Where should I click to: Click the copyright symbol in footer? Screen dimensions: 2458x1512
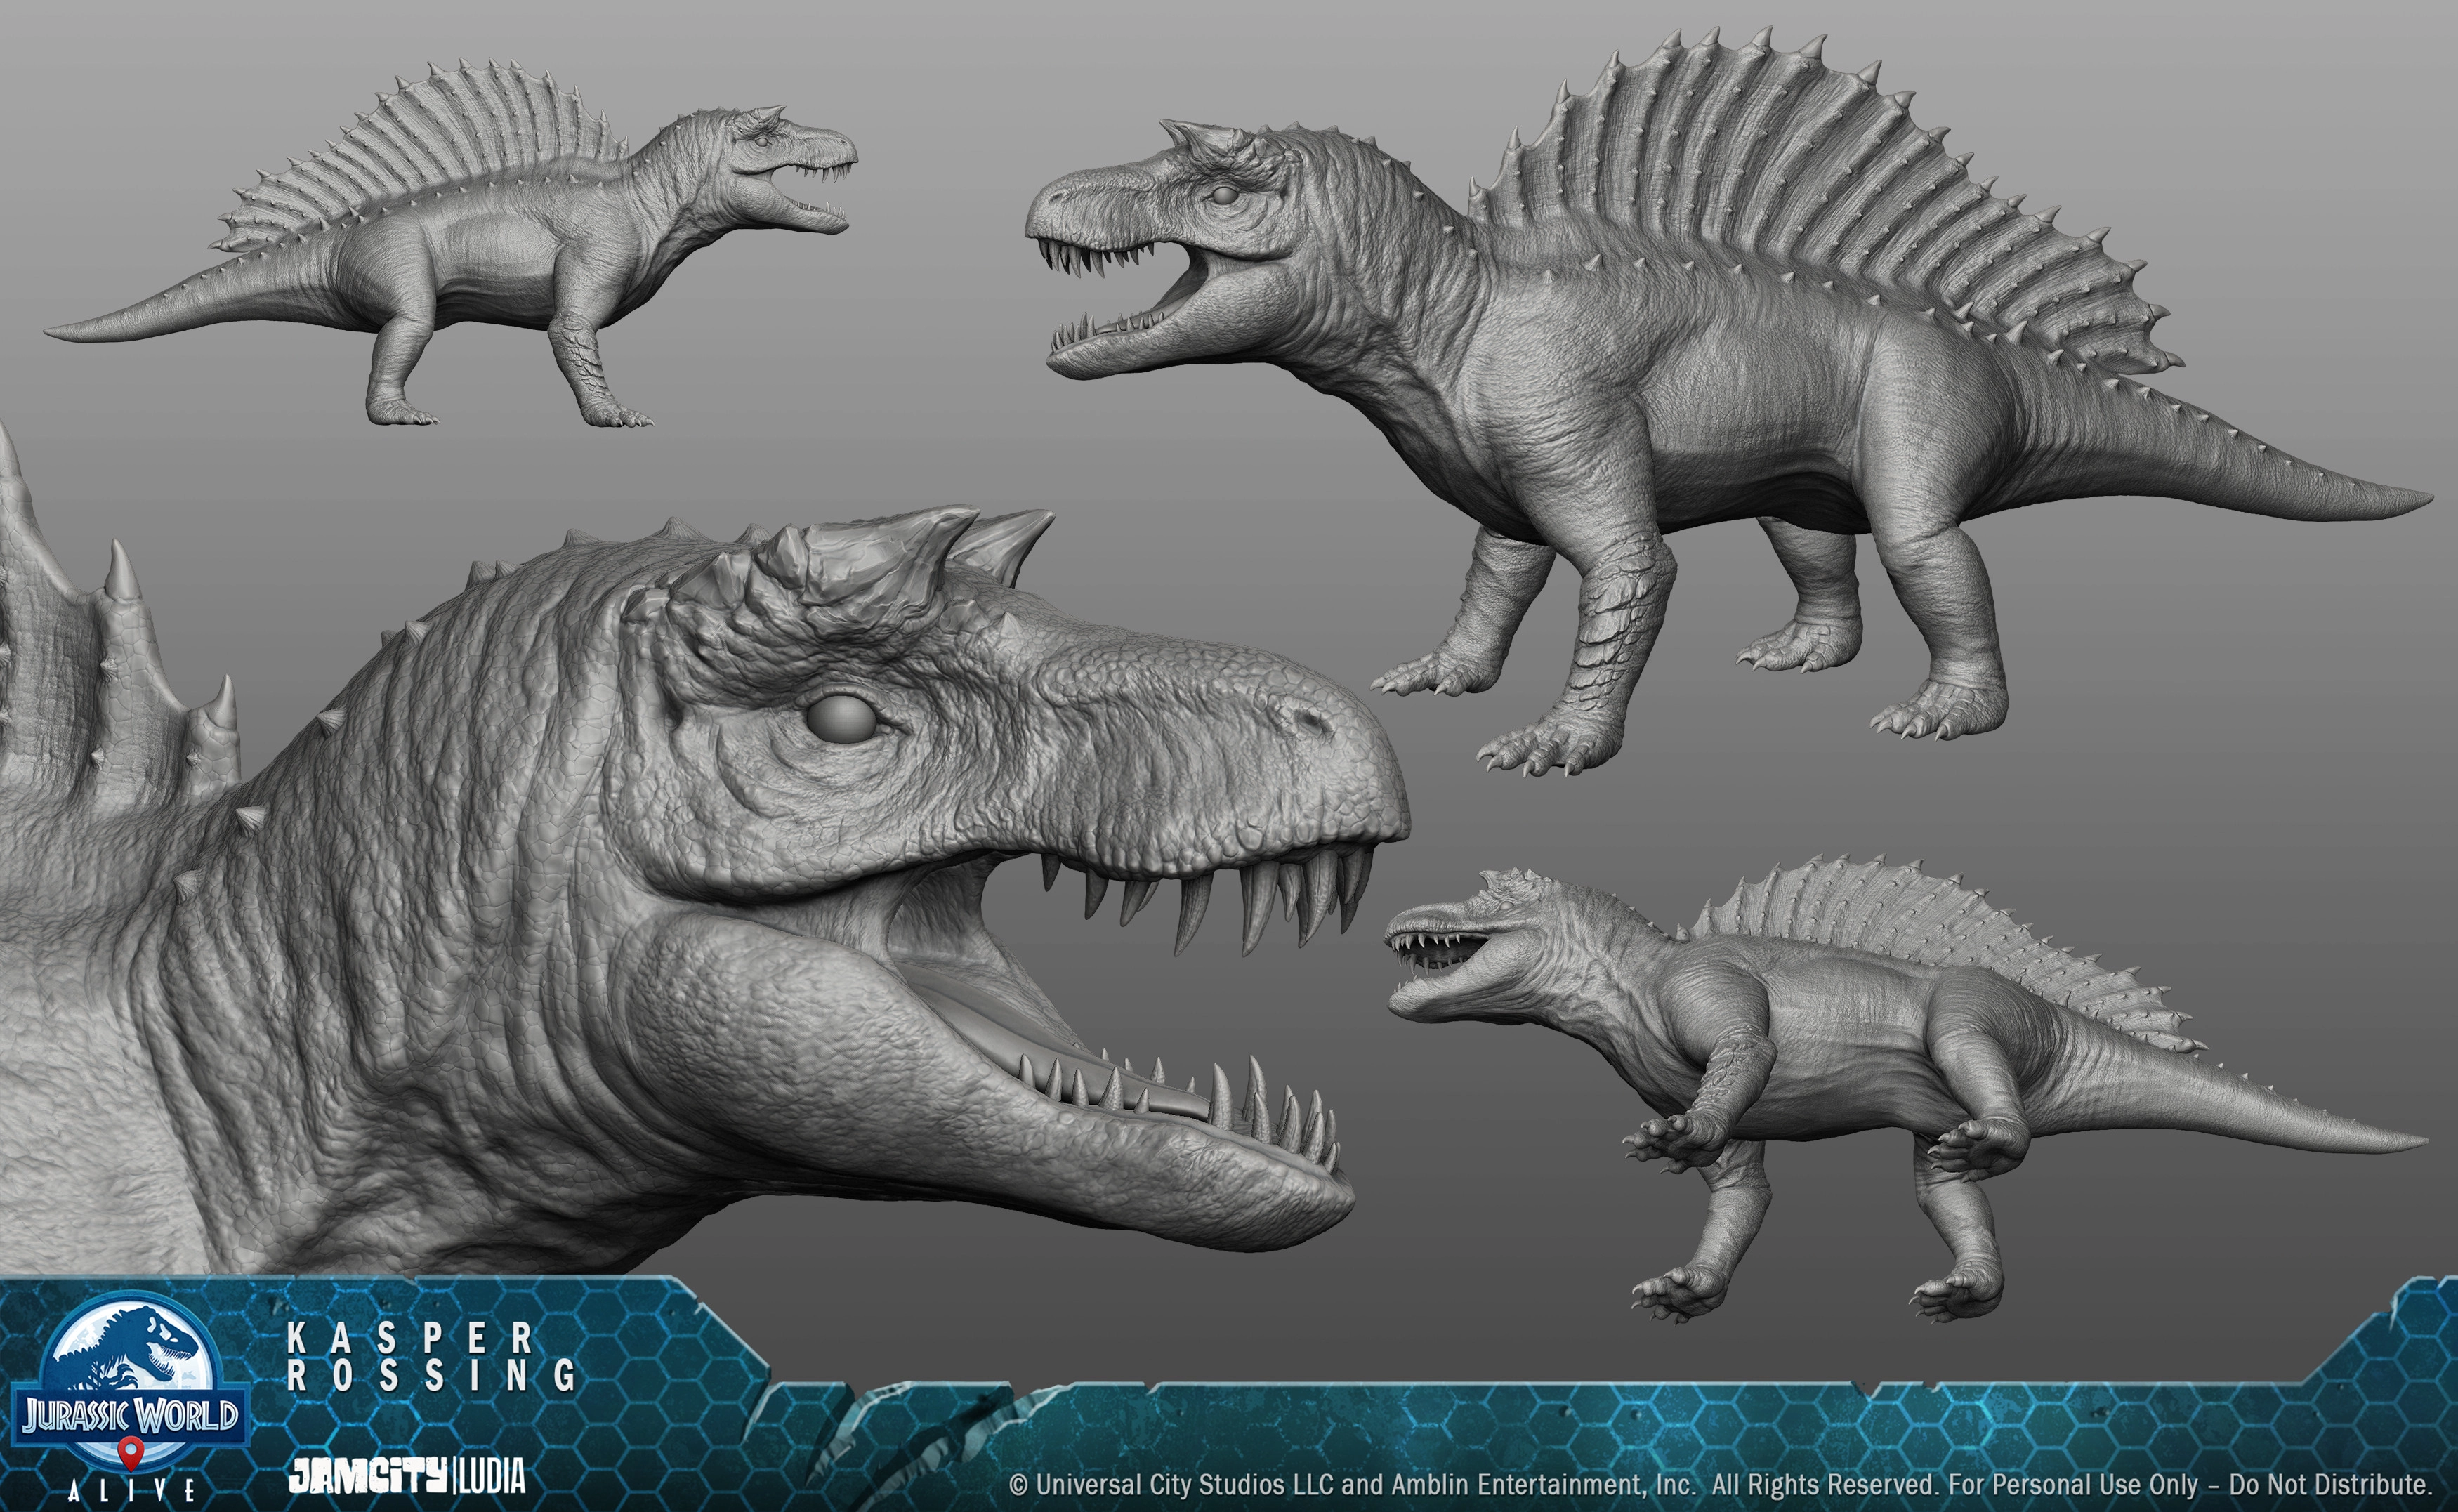[1018, 1484]
